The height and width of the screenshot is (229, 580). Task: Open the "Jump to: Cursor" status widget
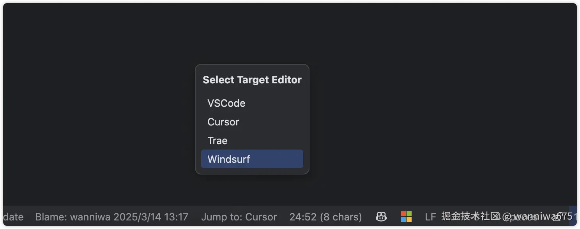click(239, 217)
